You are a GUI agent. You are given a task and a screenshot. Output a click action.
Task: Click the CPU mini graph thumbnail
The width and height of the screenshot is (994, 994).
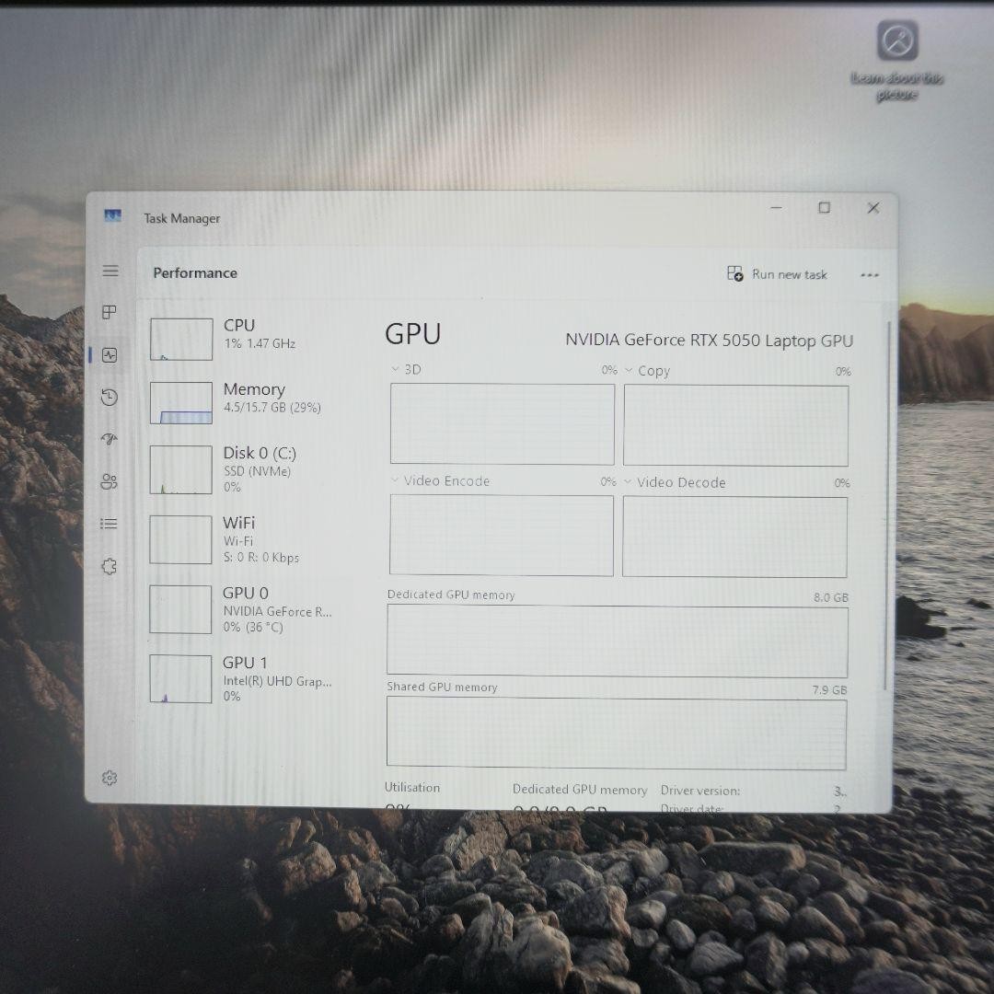pos(181,339)
